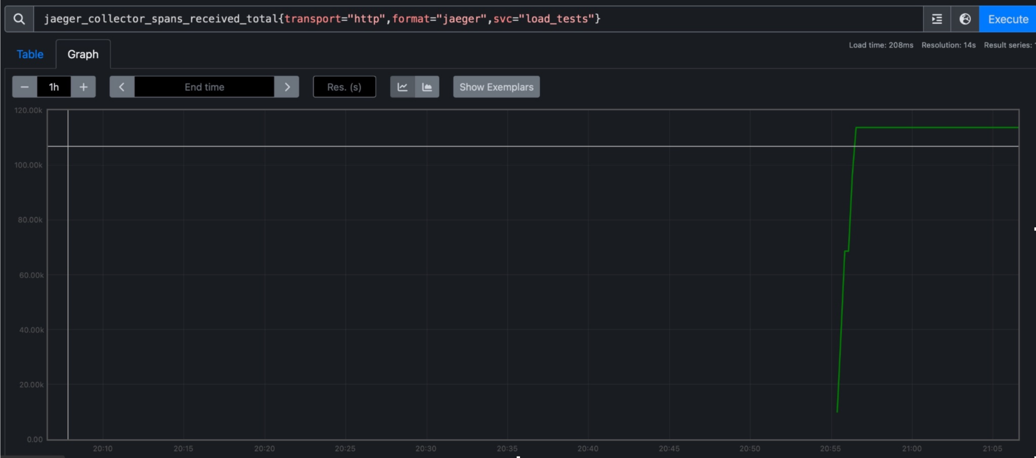Image resolution: width=1036 pixels, height=458 pixels.
Task: Open the End time selector field
Action: (204, 86)
